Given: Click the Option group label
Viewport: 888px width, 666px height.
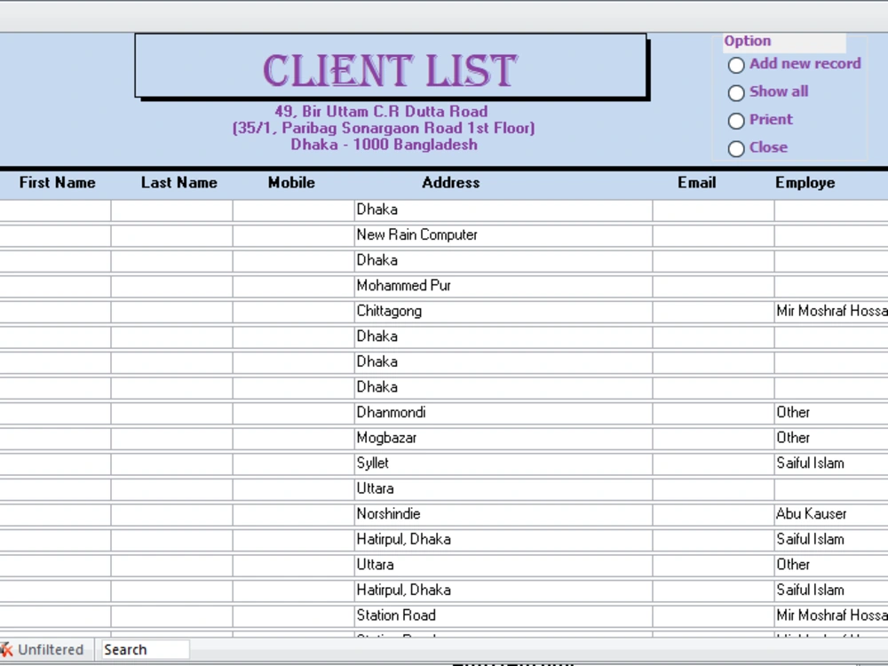Looking at the screenshot, I should point(748,41).
